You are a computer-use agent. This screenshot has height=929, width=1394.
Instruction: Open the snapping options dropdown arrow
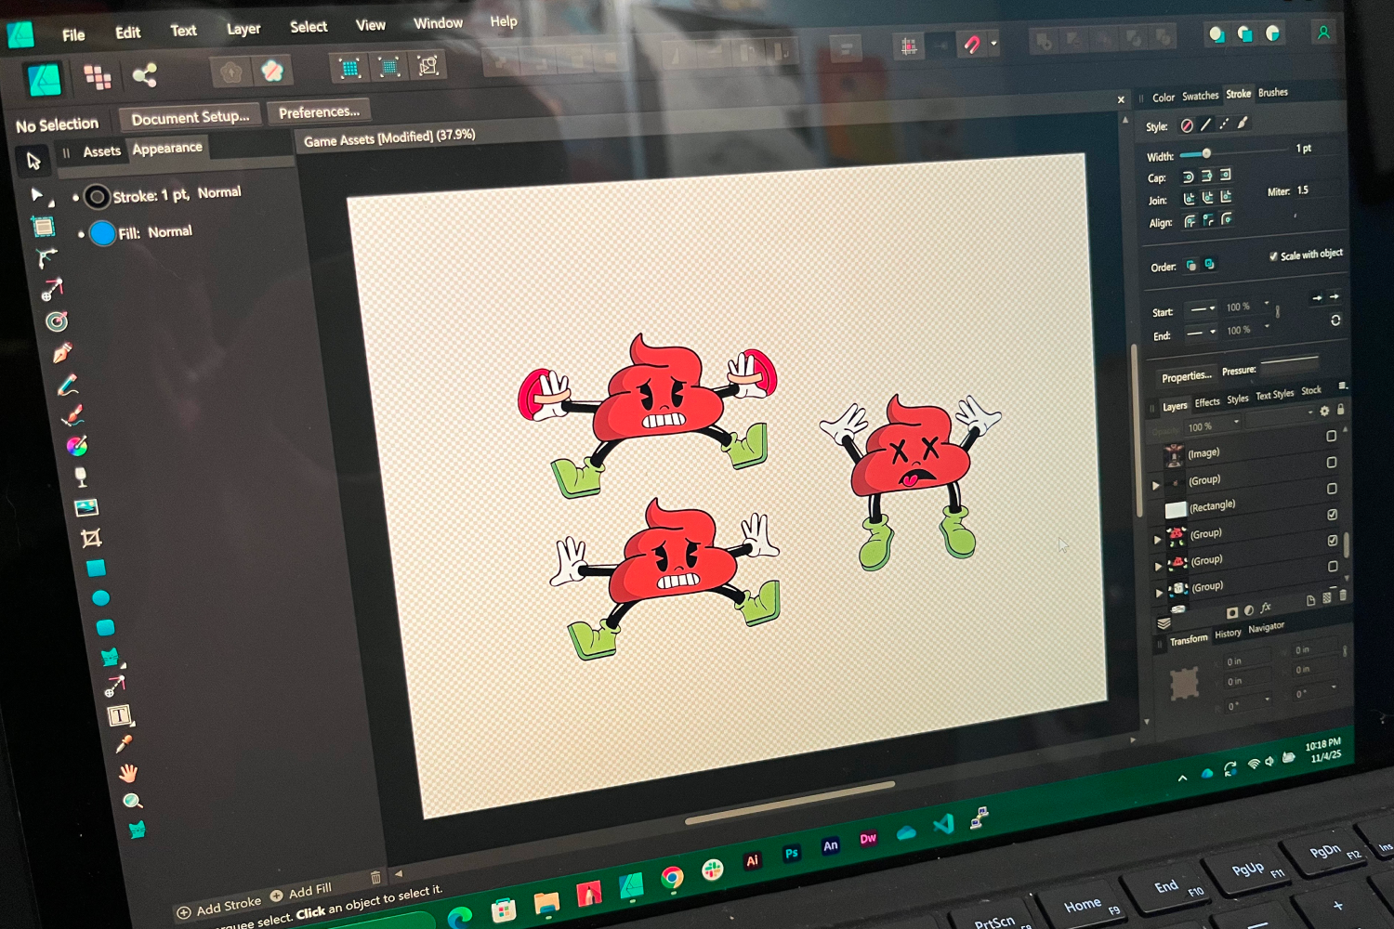point(993,43)
